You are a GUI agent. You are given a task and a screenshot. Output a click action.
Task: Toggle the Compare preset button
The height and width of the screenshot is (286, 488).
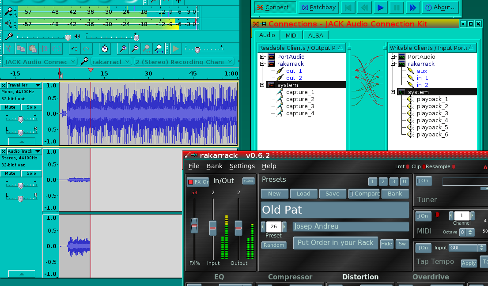coord(364,194)
